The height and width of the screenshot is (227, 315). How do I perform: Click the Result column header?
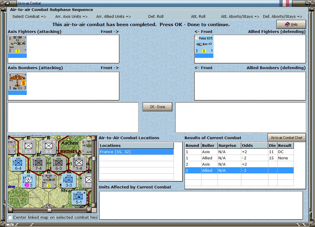pos(286,146)
